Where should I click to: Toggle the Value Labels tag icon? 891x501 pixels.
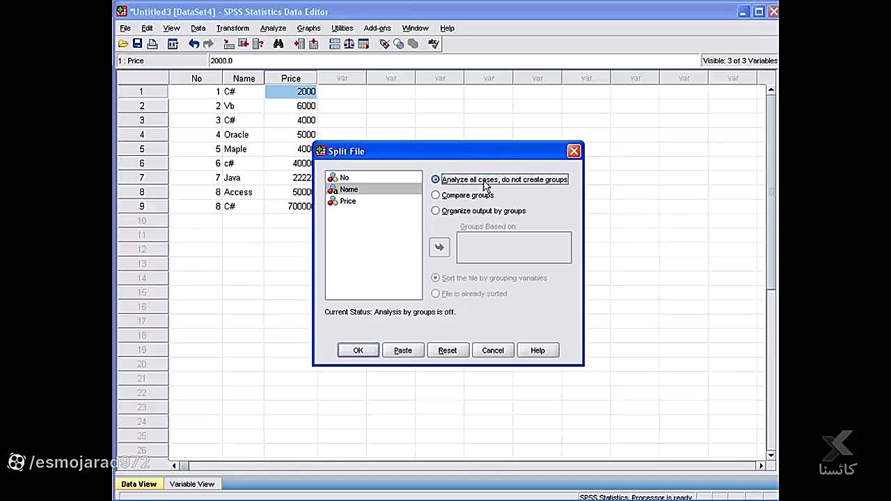click(384, 44)
